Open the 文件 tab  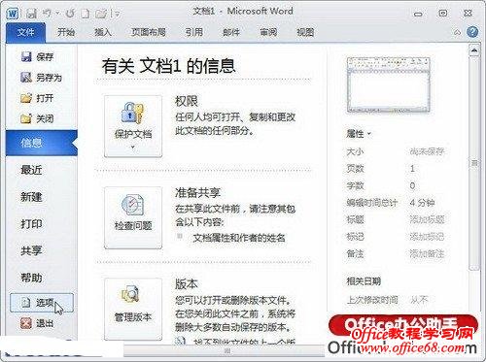click(25, 32)
